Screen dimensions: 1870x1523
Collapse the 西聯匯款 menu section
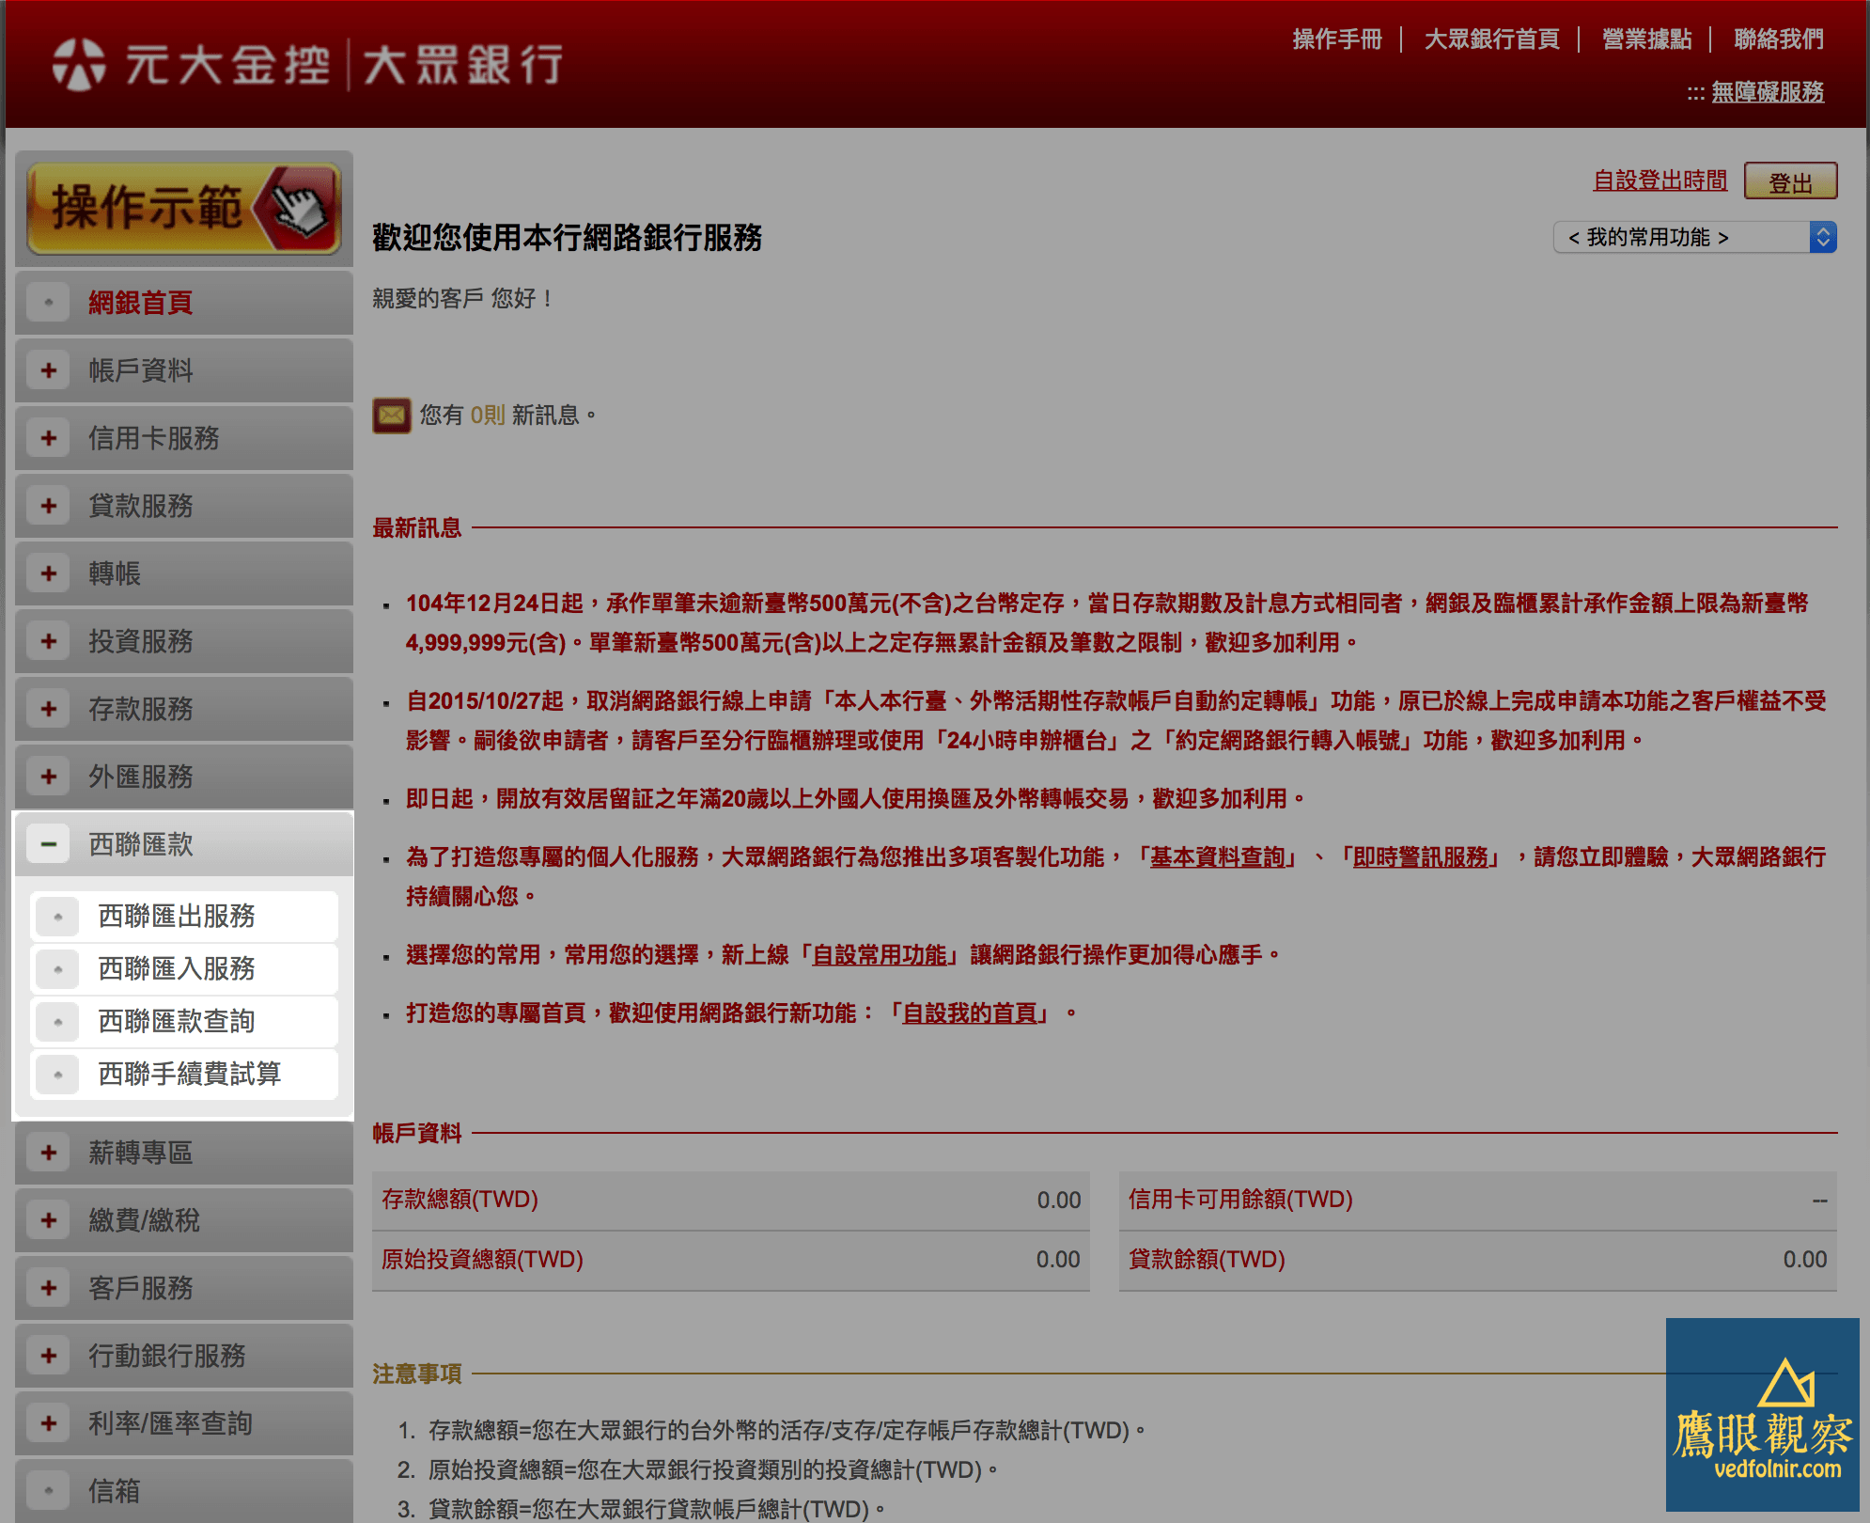(184, 844)
